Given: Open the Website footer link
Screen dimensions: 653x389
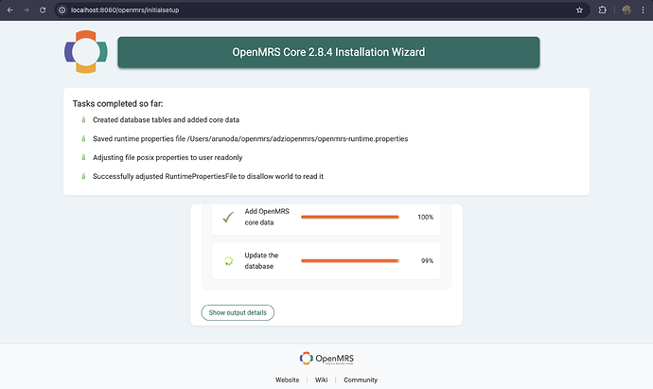Looking at the screenshot, I should pyautogui.click(x=287, y=380).
